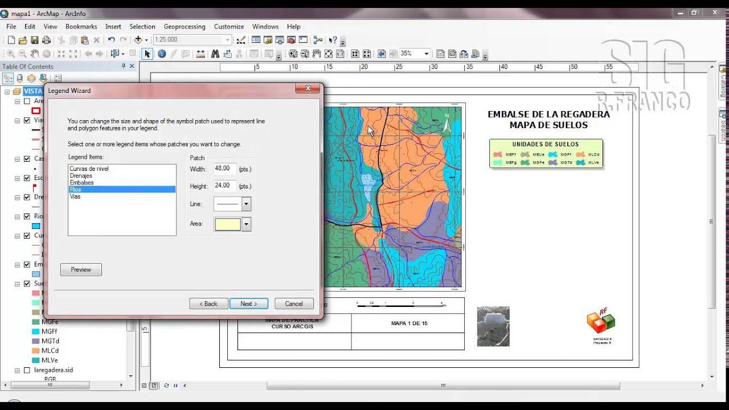
Task: Open the ModelBuilder window icon
Action: [x=318, y=40]
